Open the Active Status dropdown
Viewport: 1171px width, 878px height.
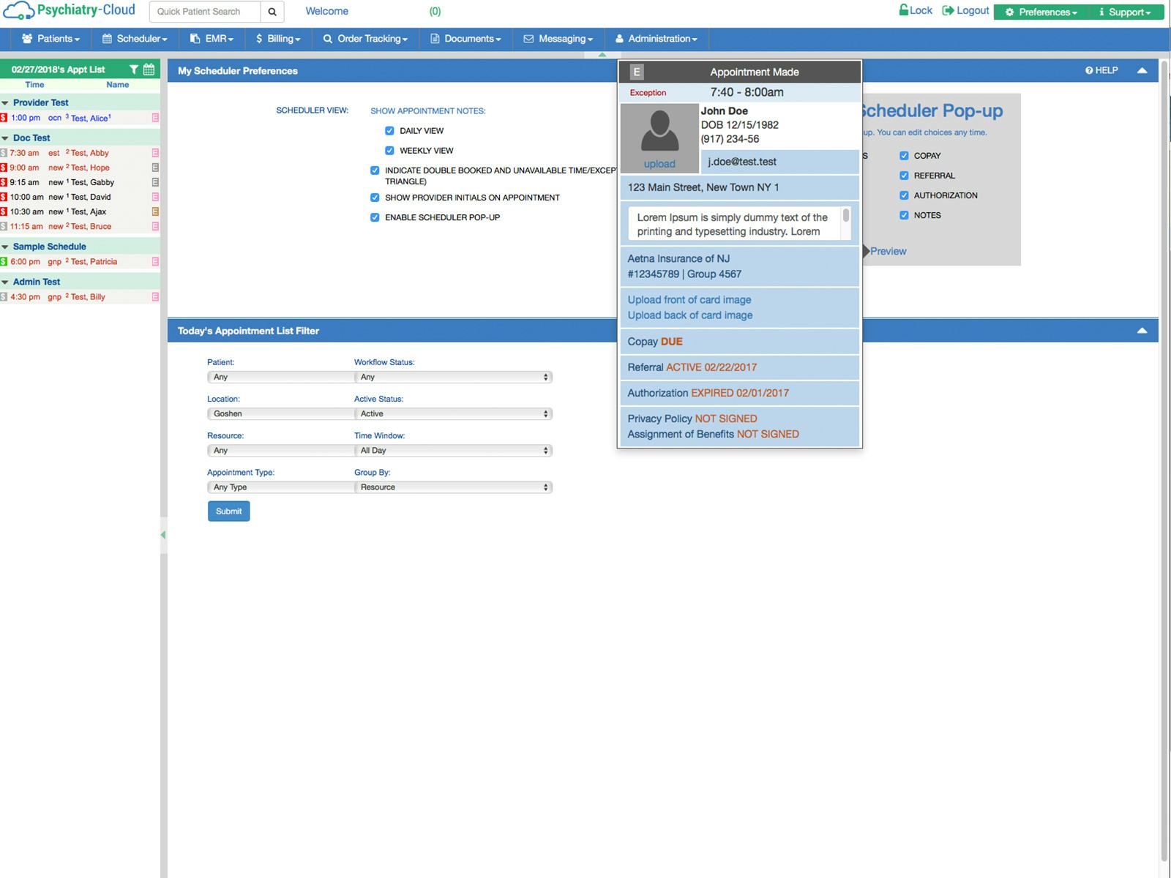pos(453,413)
